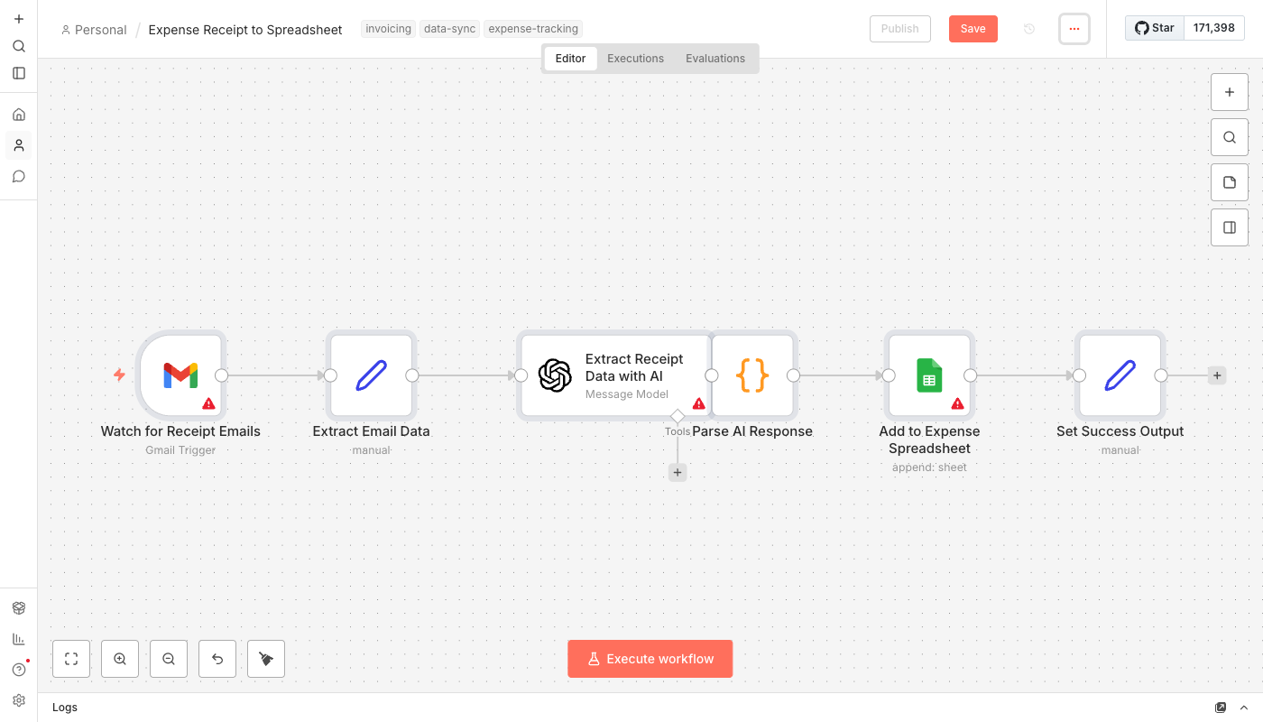Add a sticky note to canvas

point(1230,182)
